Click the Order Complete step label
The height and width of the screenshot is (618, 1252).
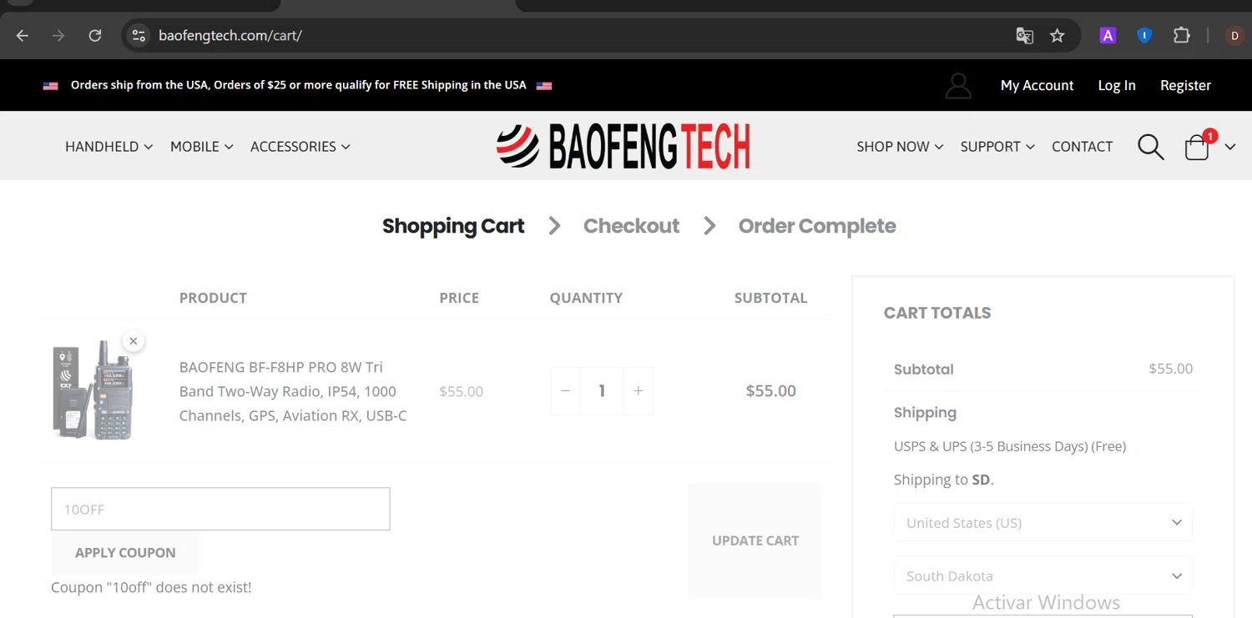coord(817,226)
